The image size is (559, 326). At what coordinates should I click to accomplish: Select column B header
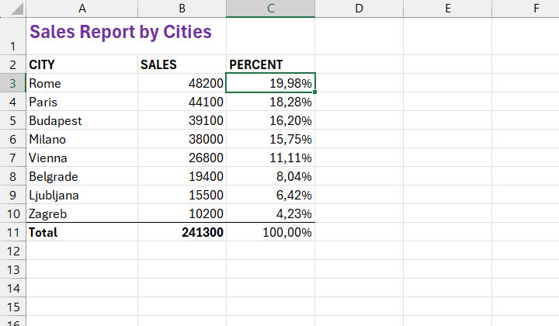(182, 9)
